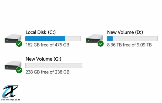
Task: Open the www.xenonpc.co.za link
Action: coord(11,100)
